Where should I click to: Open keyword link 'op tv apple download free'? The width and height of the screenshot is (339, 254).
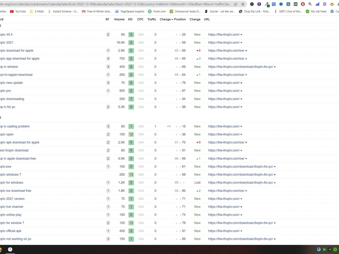pyautogui.click(x=18, y=158)
